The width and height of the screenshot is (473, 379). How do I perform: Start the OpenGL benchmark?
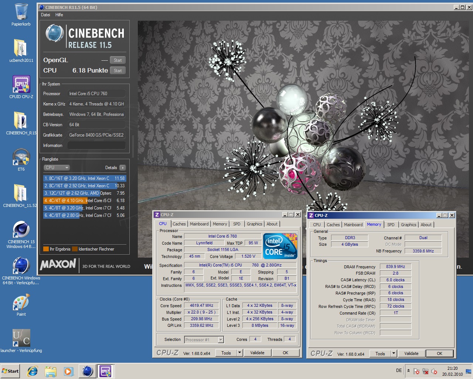click(118, 60)
